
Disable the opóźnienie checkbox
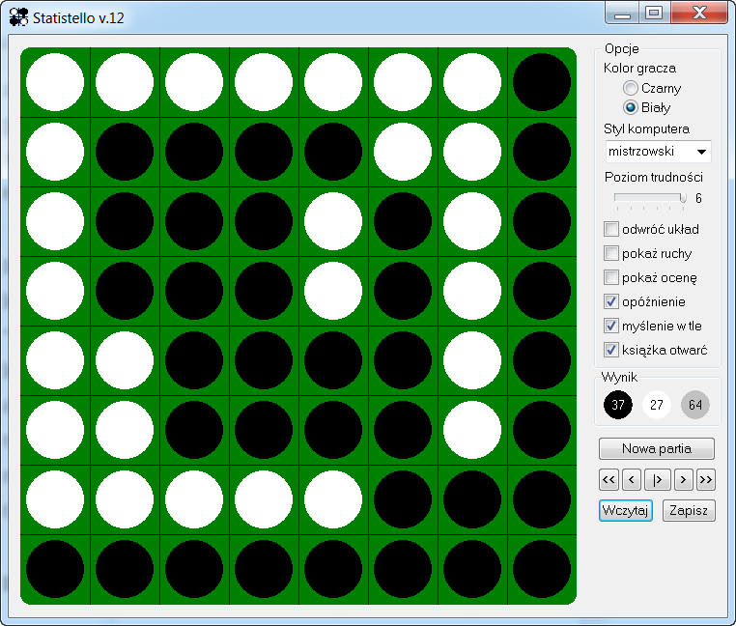click(x=611, y=302)
